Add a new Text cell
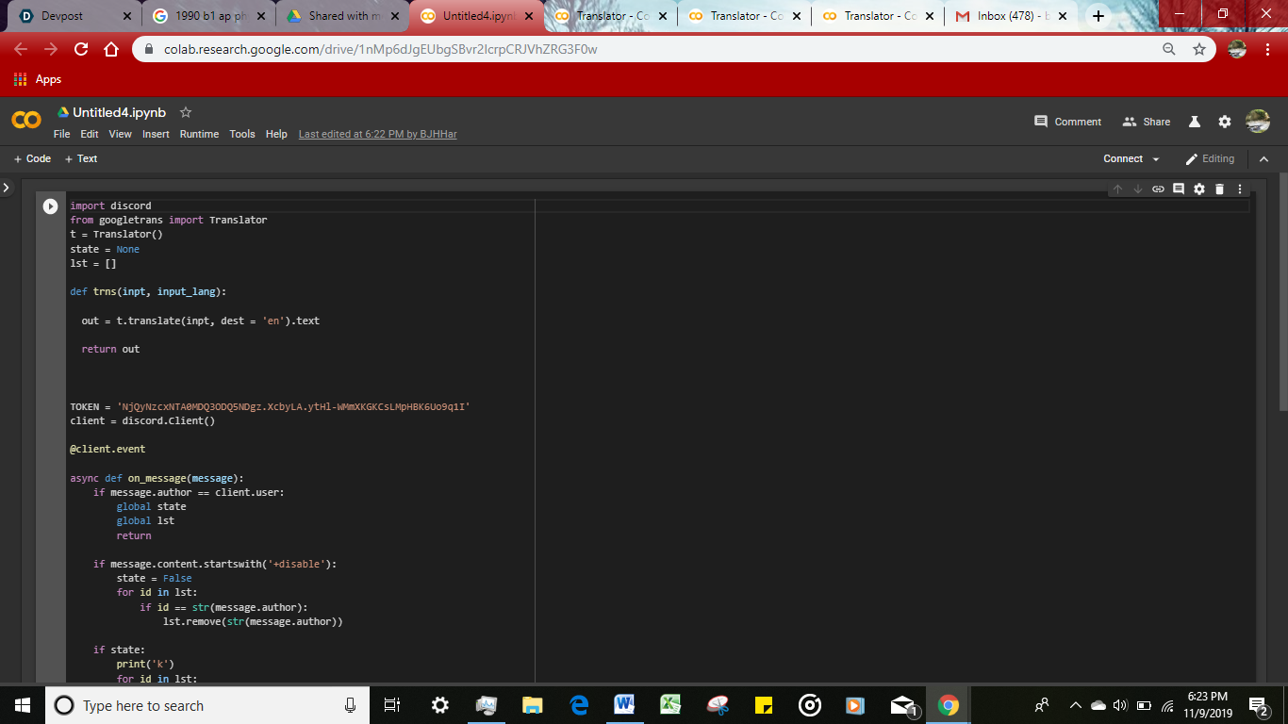This screenshot has height=724, width=1288. (x=81, y=158)
